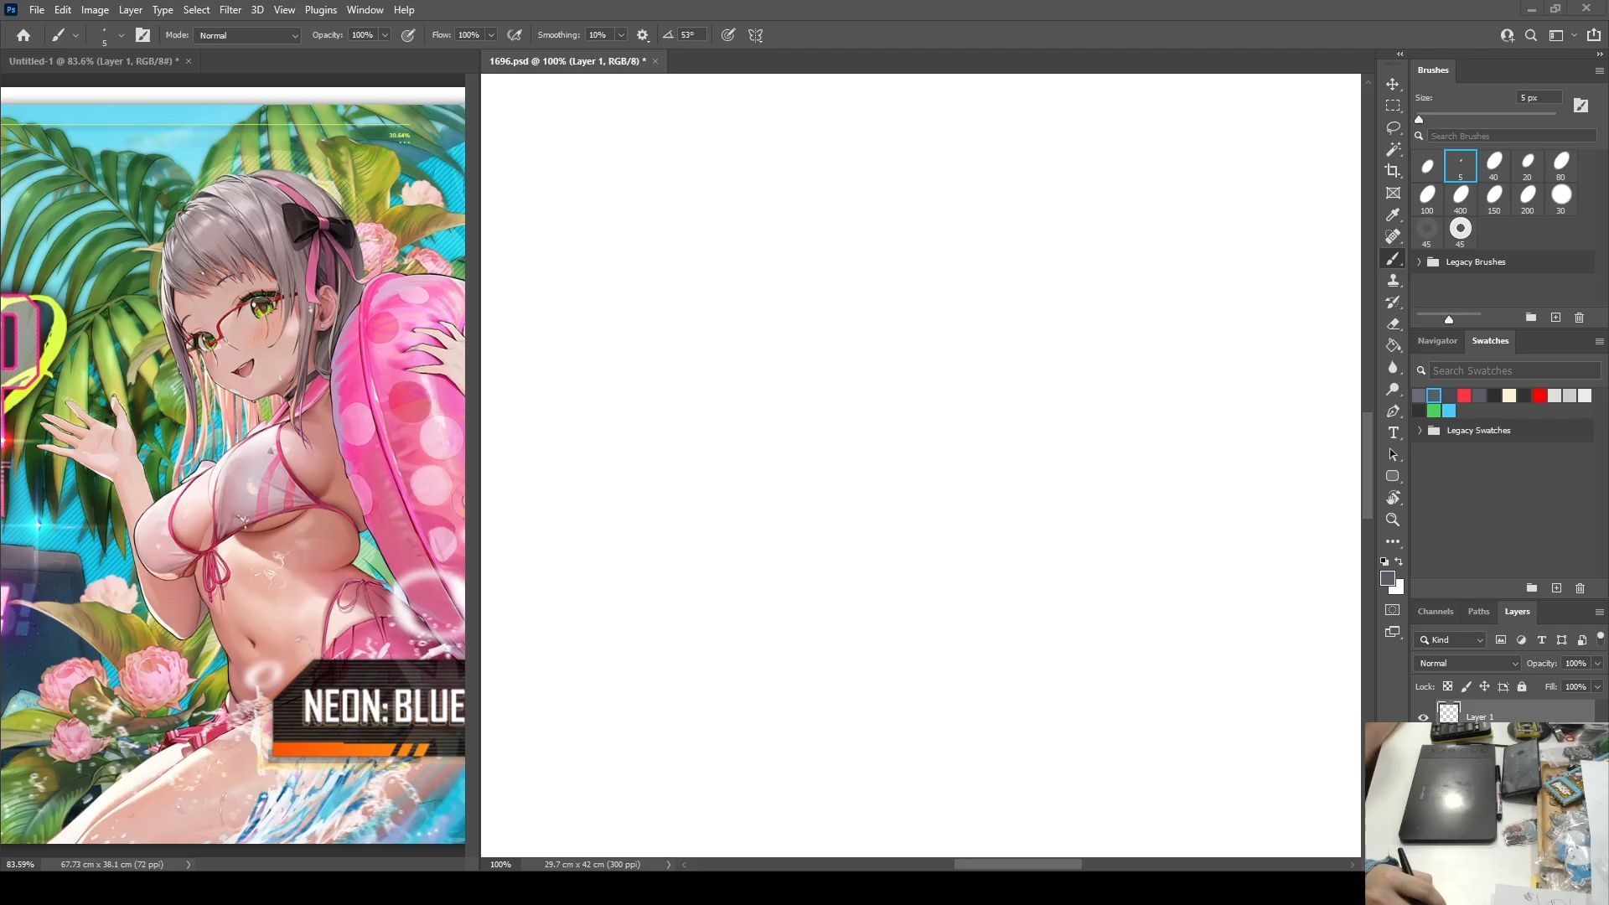Select the Eyedropper tool
The height and width of the screenshot is (905, 1609).
[1393, 215]
